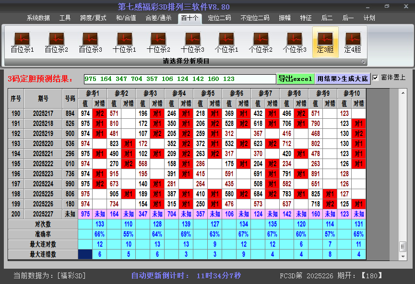This screenshot has height=284, width=415.
Task: Choose the 十位杀1 ribbon icon
Action: (124, 42)
